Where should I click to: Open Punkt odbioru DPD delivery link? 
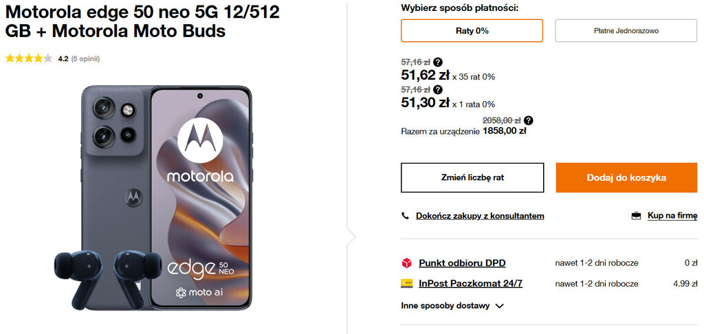[462, 263]
